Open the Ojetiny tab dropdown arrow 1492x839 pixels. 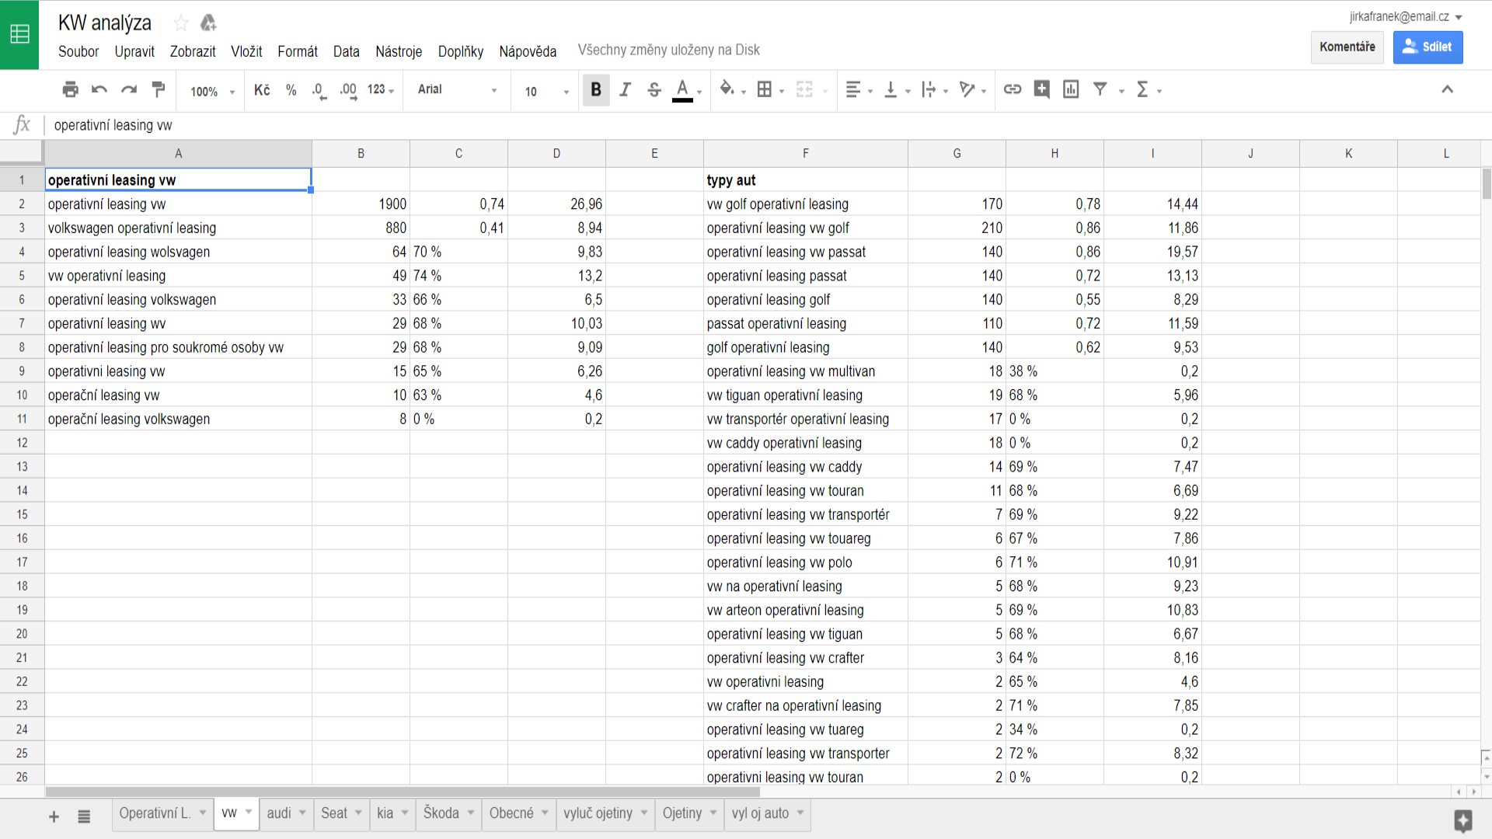click(713, 813)
